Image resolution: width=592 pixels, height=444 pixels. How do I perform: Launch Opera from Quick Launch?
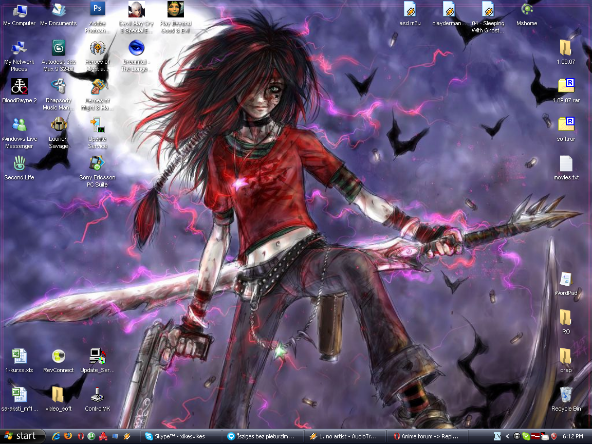(x=80, y=436)
